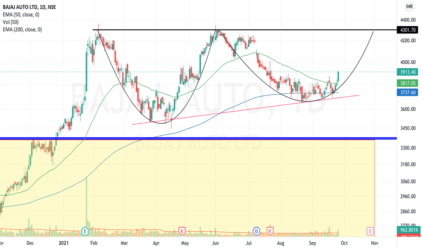
Task: Click the pink upcoming earnings E marker
Action: pyautogui.click(x=370, y=231)
